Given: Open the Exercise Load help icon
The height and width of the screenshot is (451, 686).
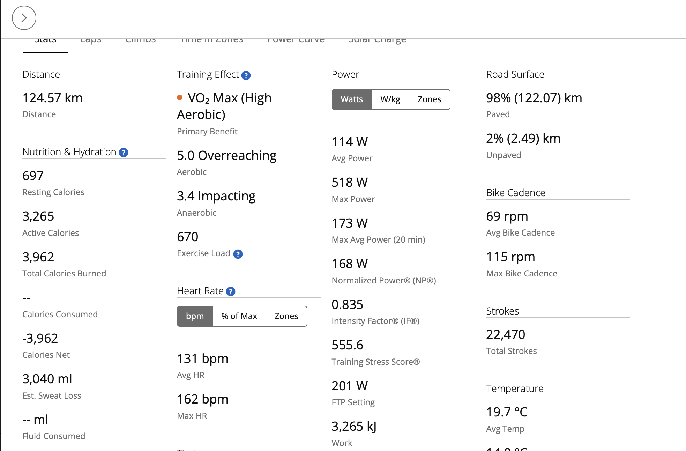Looking at the screenshot, I should [x=238, y=254].
